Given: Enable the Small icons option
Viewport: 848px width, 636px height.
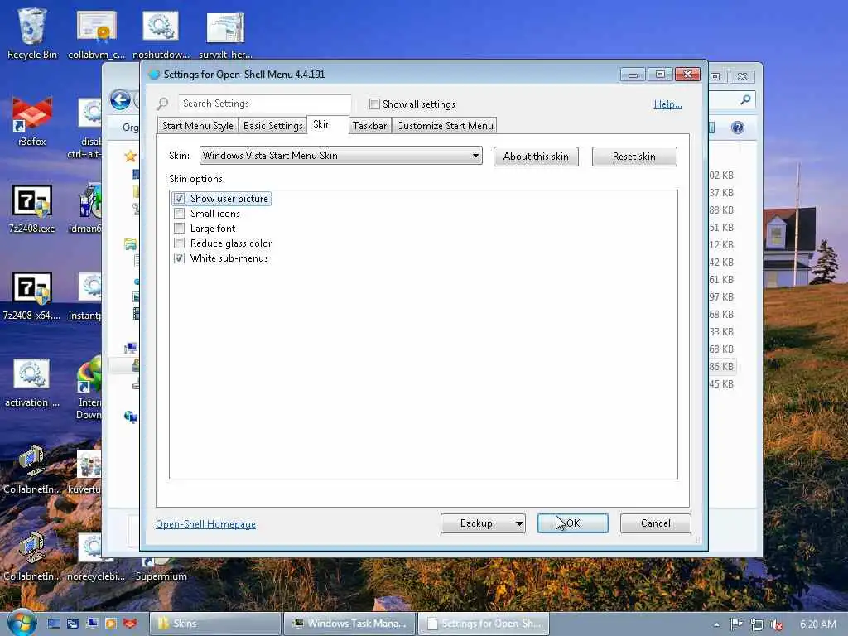Looking at the screenshot, I should click(179, 214).
